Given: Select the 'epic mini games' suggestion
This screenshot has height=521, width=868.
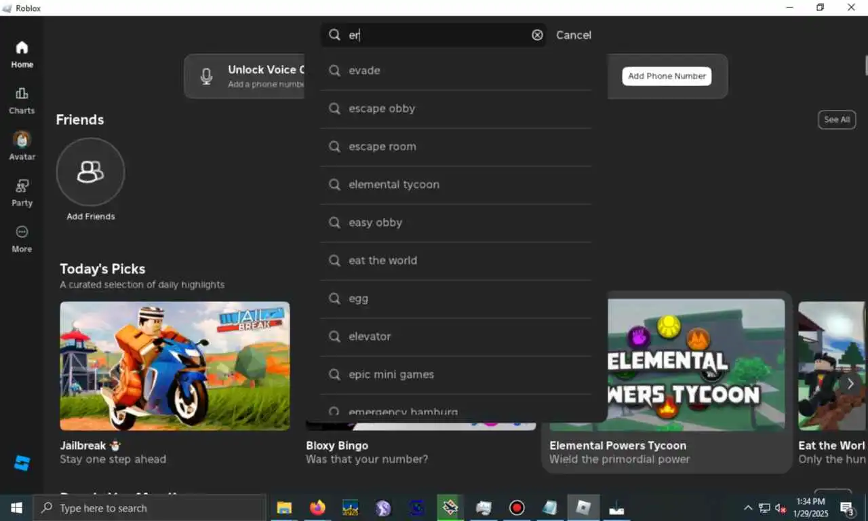Looking at the screenshot, I should pyautogui.click(x=456, y=374).
